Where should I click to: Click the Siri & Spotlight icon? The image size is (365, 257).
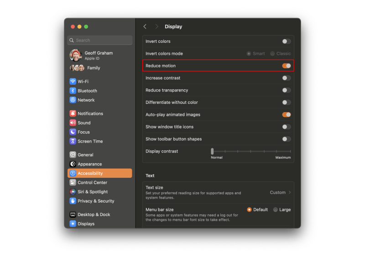pyautogui.click(x=73, y=192)
